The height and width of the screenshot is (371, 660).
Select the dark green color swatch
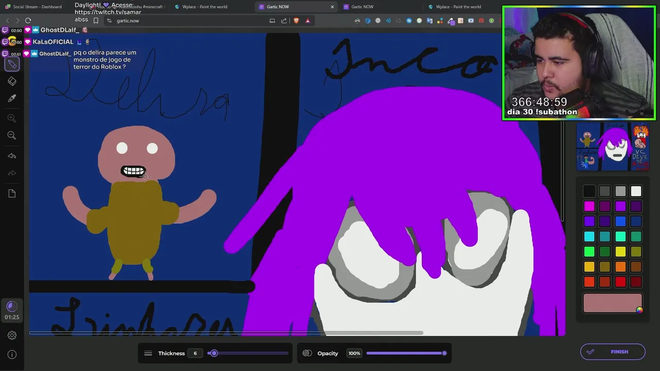605,251
